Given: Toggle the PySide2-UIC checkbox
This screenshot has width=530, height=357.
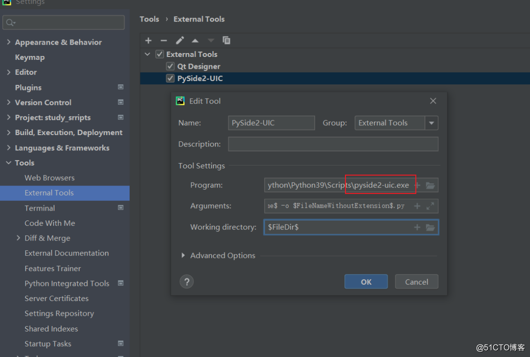Looking at the screenshot, I should coord(170,78).
